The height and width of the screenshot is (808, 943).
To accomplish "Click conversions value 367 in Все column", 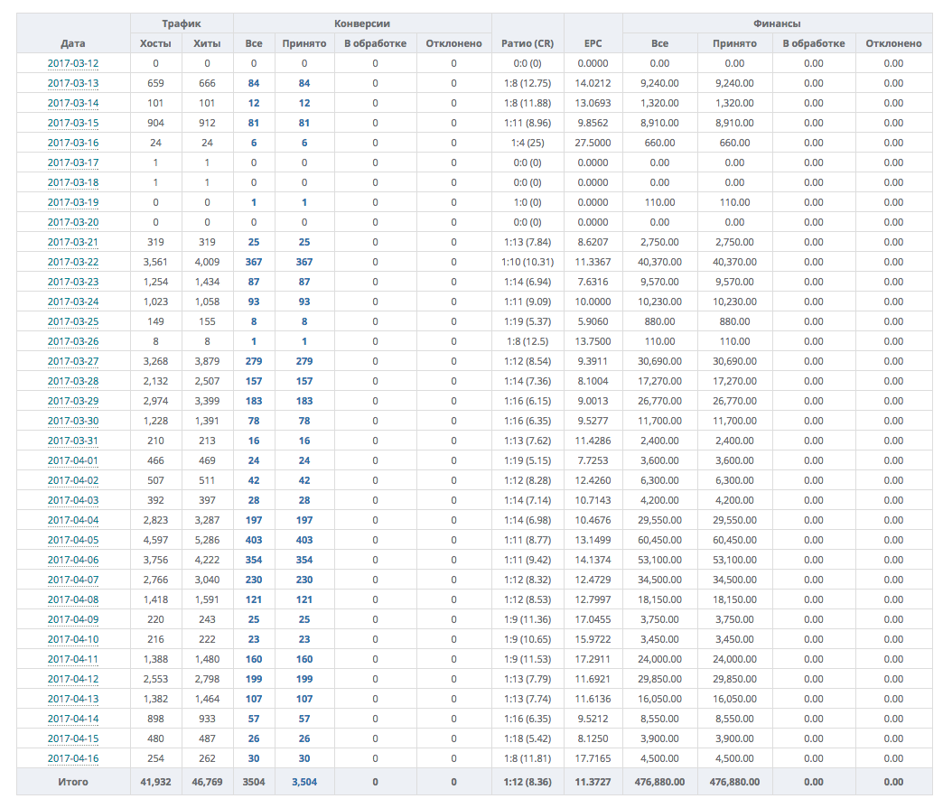I will [x=254, y=262].
